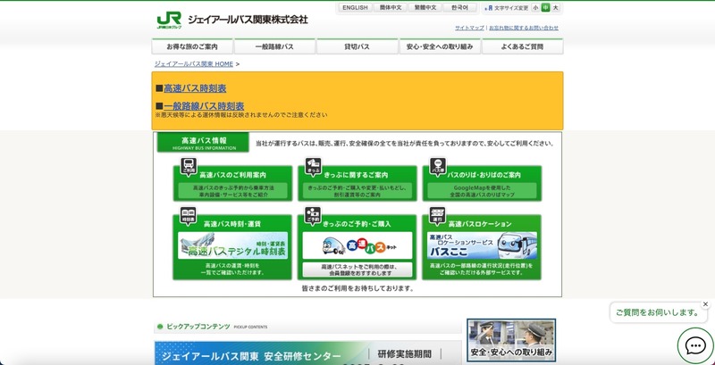Click the ピックアップコンテンツ green bullet icon
Image resolution: width=715 pixels, height=365 pixels.
click(160, 327)
